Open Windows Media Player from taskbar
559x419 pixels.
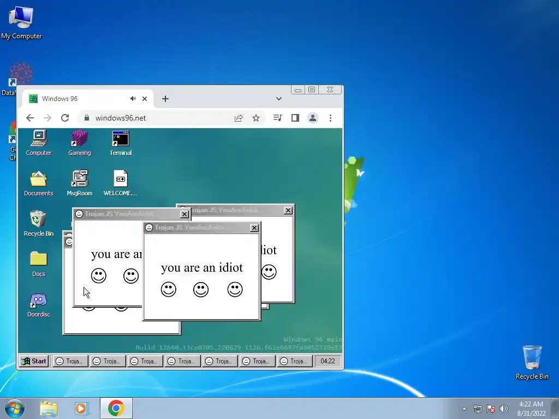82,408
